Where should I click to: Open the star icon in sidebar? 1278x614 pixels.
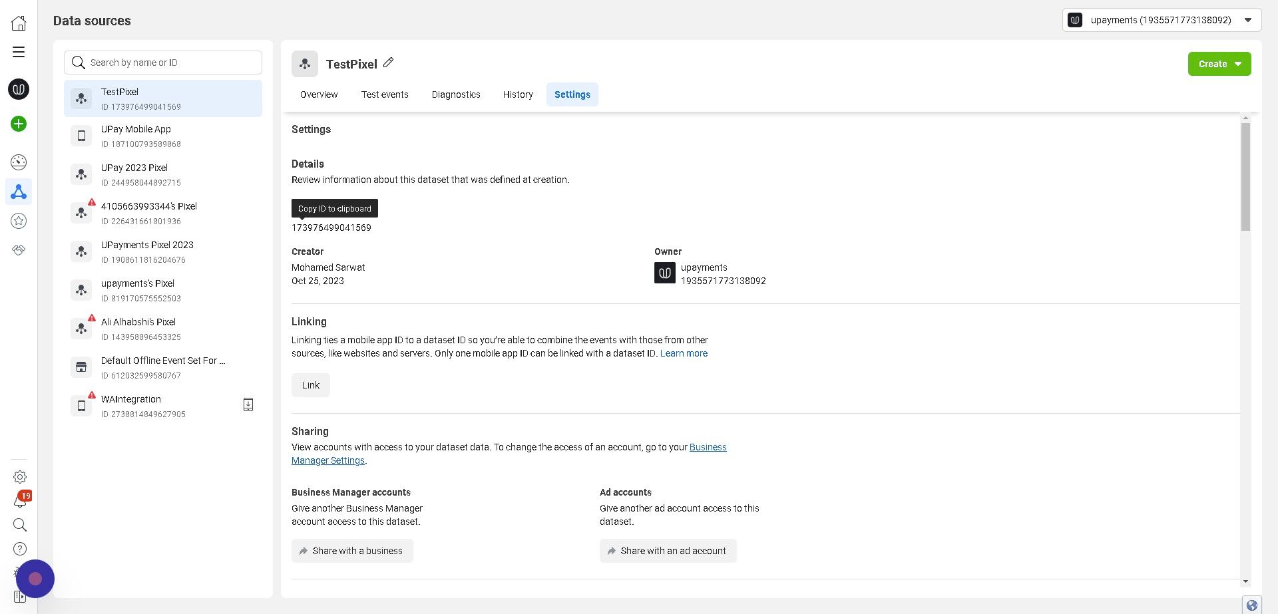(x=19, y=221)
